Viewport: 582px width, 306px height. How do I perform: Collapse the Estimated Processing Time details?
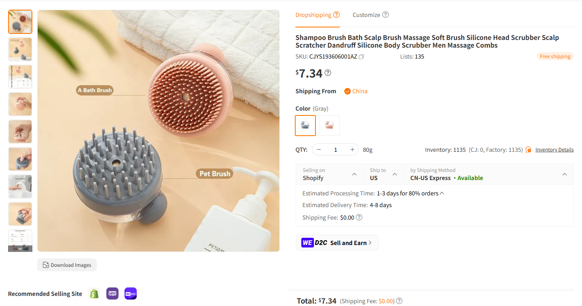(x=442, y=193)
